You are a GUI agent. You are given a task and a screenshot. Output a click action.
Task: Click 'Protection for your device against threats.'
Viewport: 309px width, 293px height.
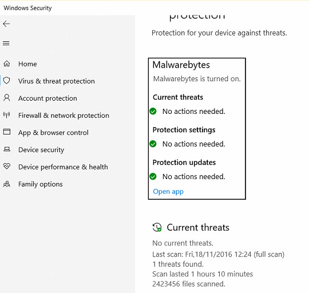[219, 33]
